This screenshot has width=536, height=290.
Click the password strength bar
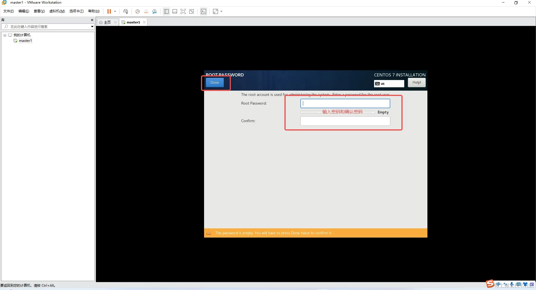coord(337,112)
